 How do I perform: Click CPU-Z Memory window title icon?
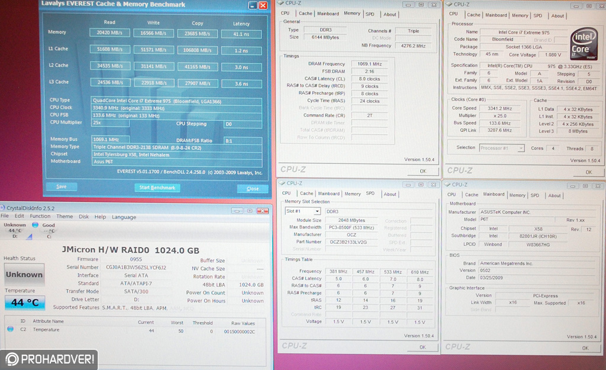pyautogui.click(x=281, y=3)
